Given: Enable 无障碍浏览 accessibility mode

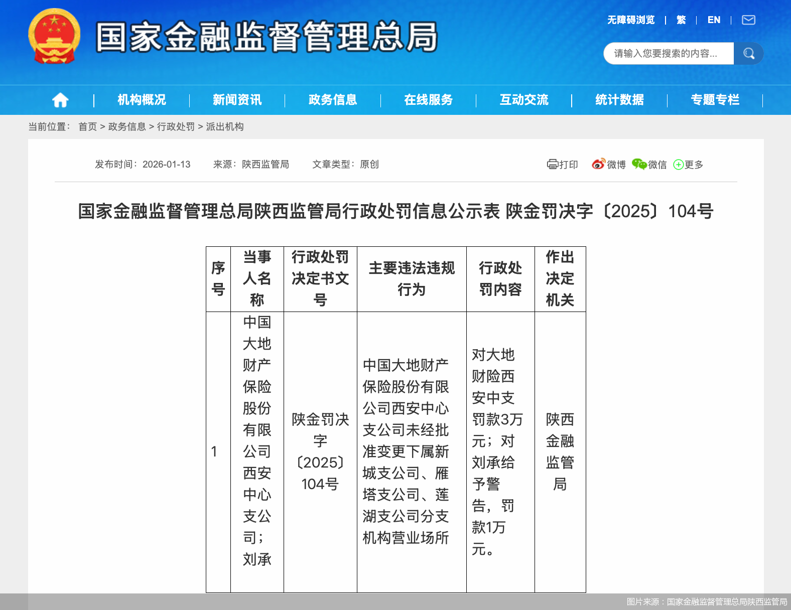Looking at the screenshot, I should click(x=631, y=20).
